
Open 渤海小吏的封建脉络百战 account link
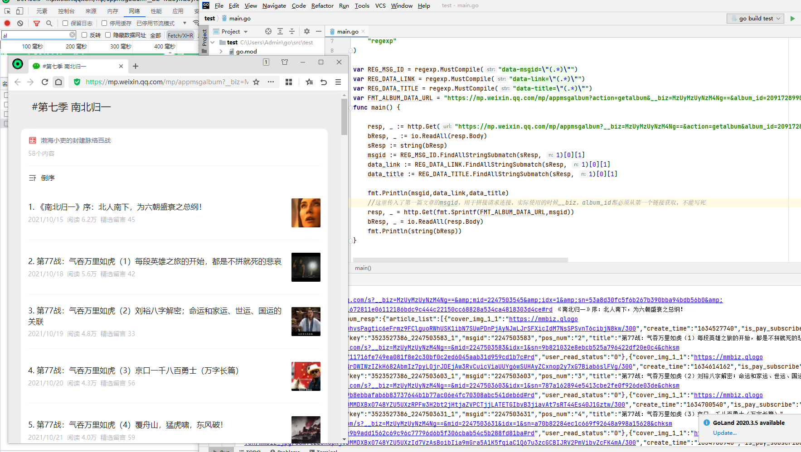pyautogui.click(x=76, y=140)
